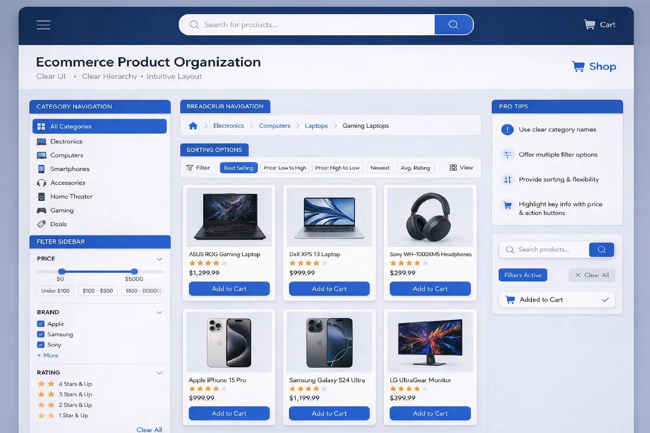
Task: Focus the sidebar Search products field
Action: (x=544, y=250)
